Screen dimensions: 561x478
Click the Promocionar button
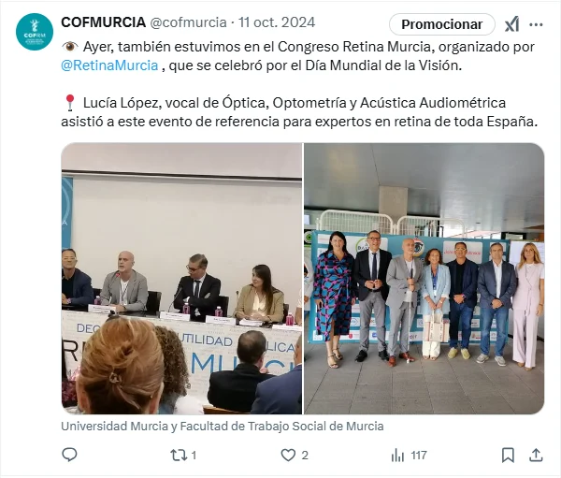click(442, 24)
